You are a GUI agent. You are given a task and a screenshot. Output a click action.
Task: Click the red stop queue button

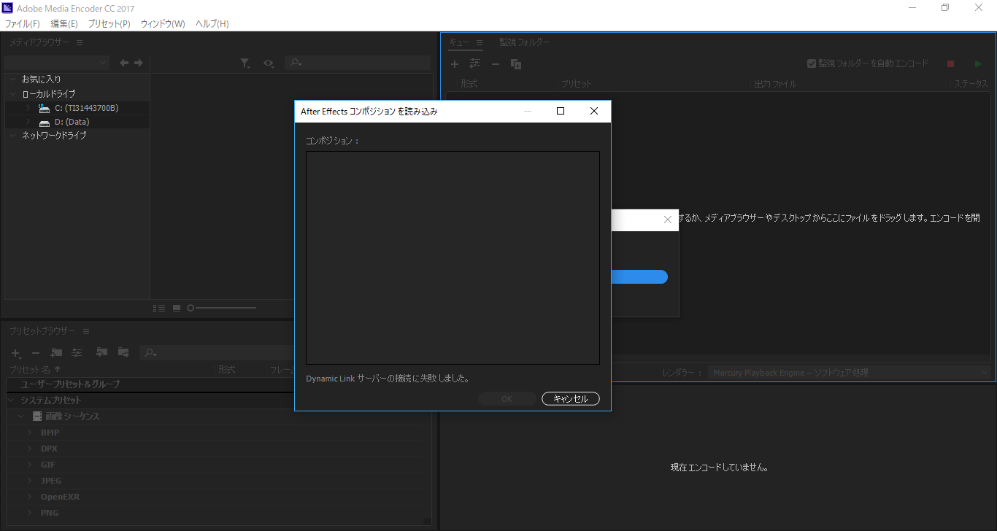(950, 64)
